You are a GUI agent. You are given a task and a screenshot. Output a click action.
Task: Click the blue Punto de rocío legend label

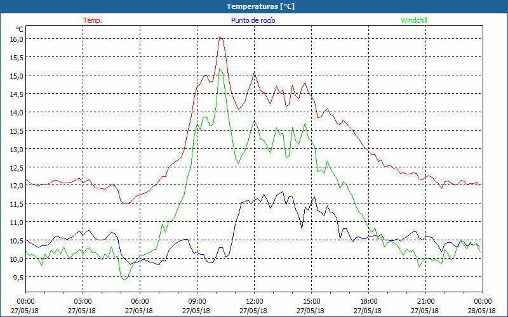coord(253,20)
